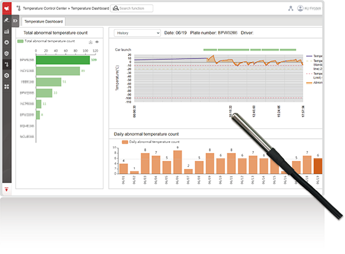Open the four-squares apps sidebar icon

click(x=7, y=87)
